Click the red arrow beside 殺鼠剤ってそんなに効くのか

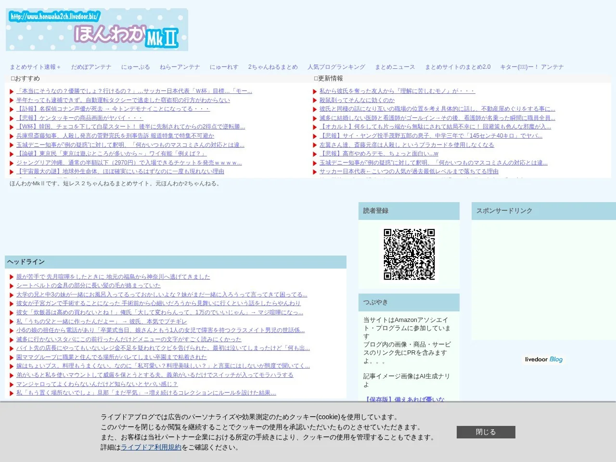(315, 101)
